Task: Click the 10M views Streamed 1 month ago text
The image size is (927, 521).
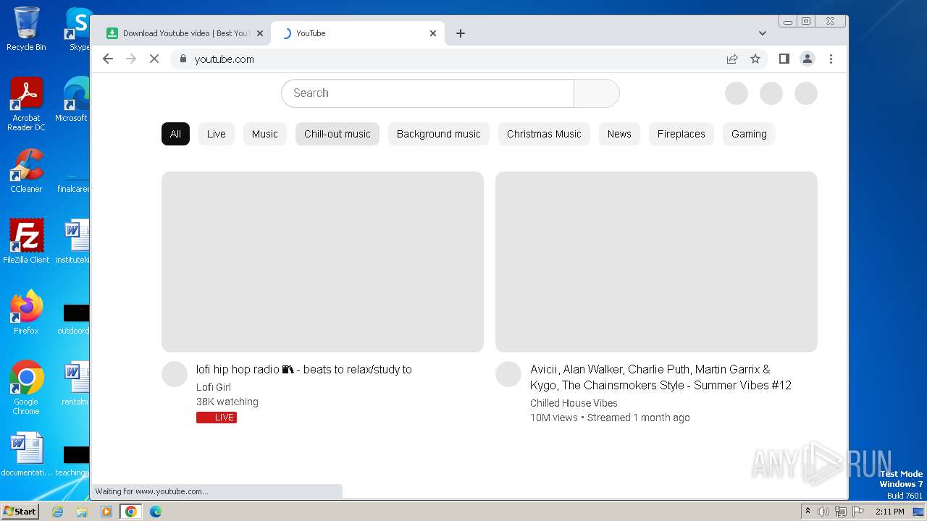Action: (x=610, y=418)
